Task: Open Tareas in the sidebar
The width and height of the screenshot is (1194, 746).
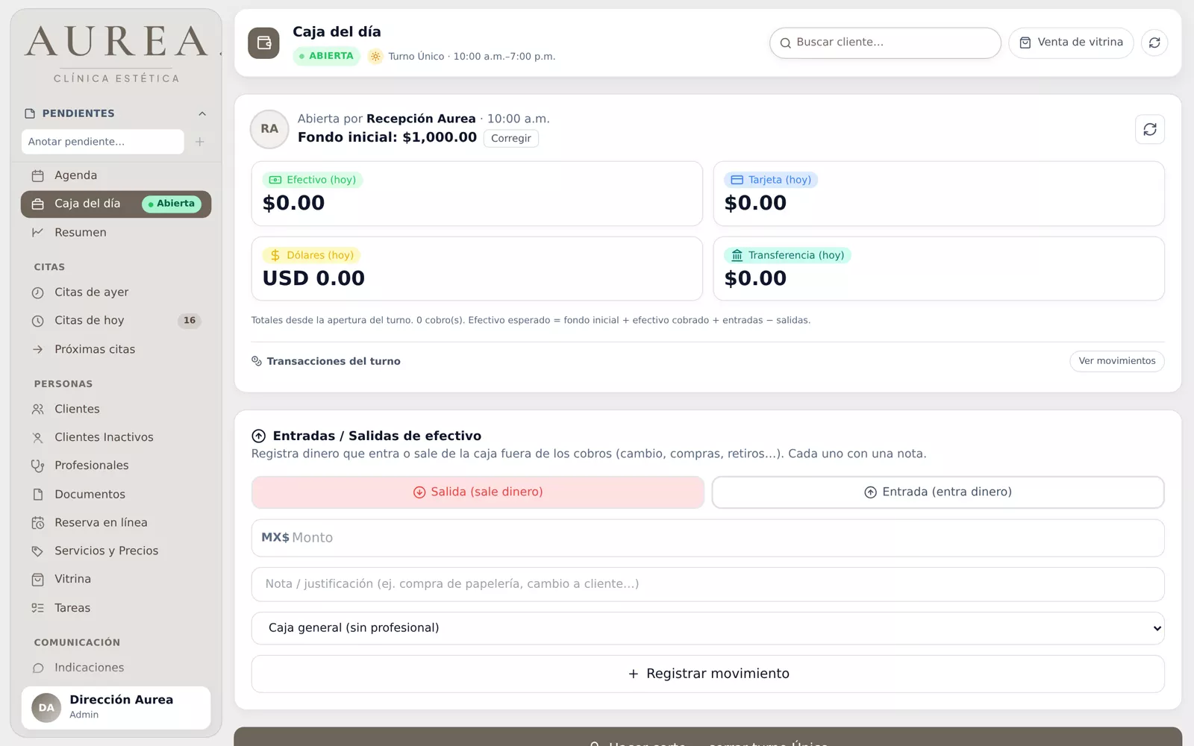Action: pyautogui.click(x=116, y=608)
